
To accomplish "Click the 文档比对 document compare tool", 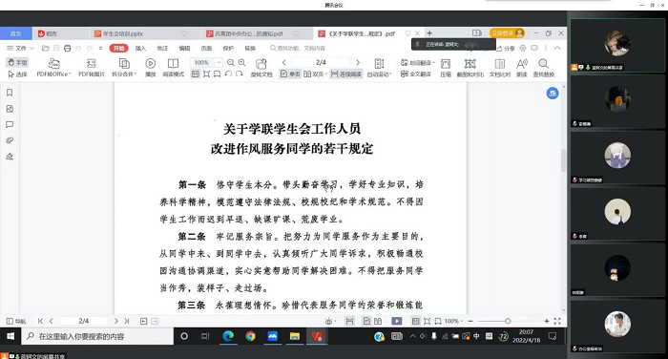I will (x=500, y=68).
